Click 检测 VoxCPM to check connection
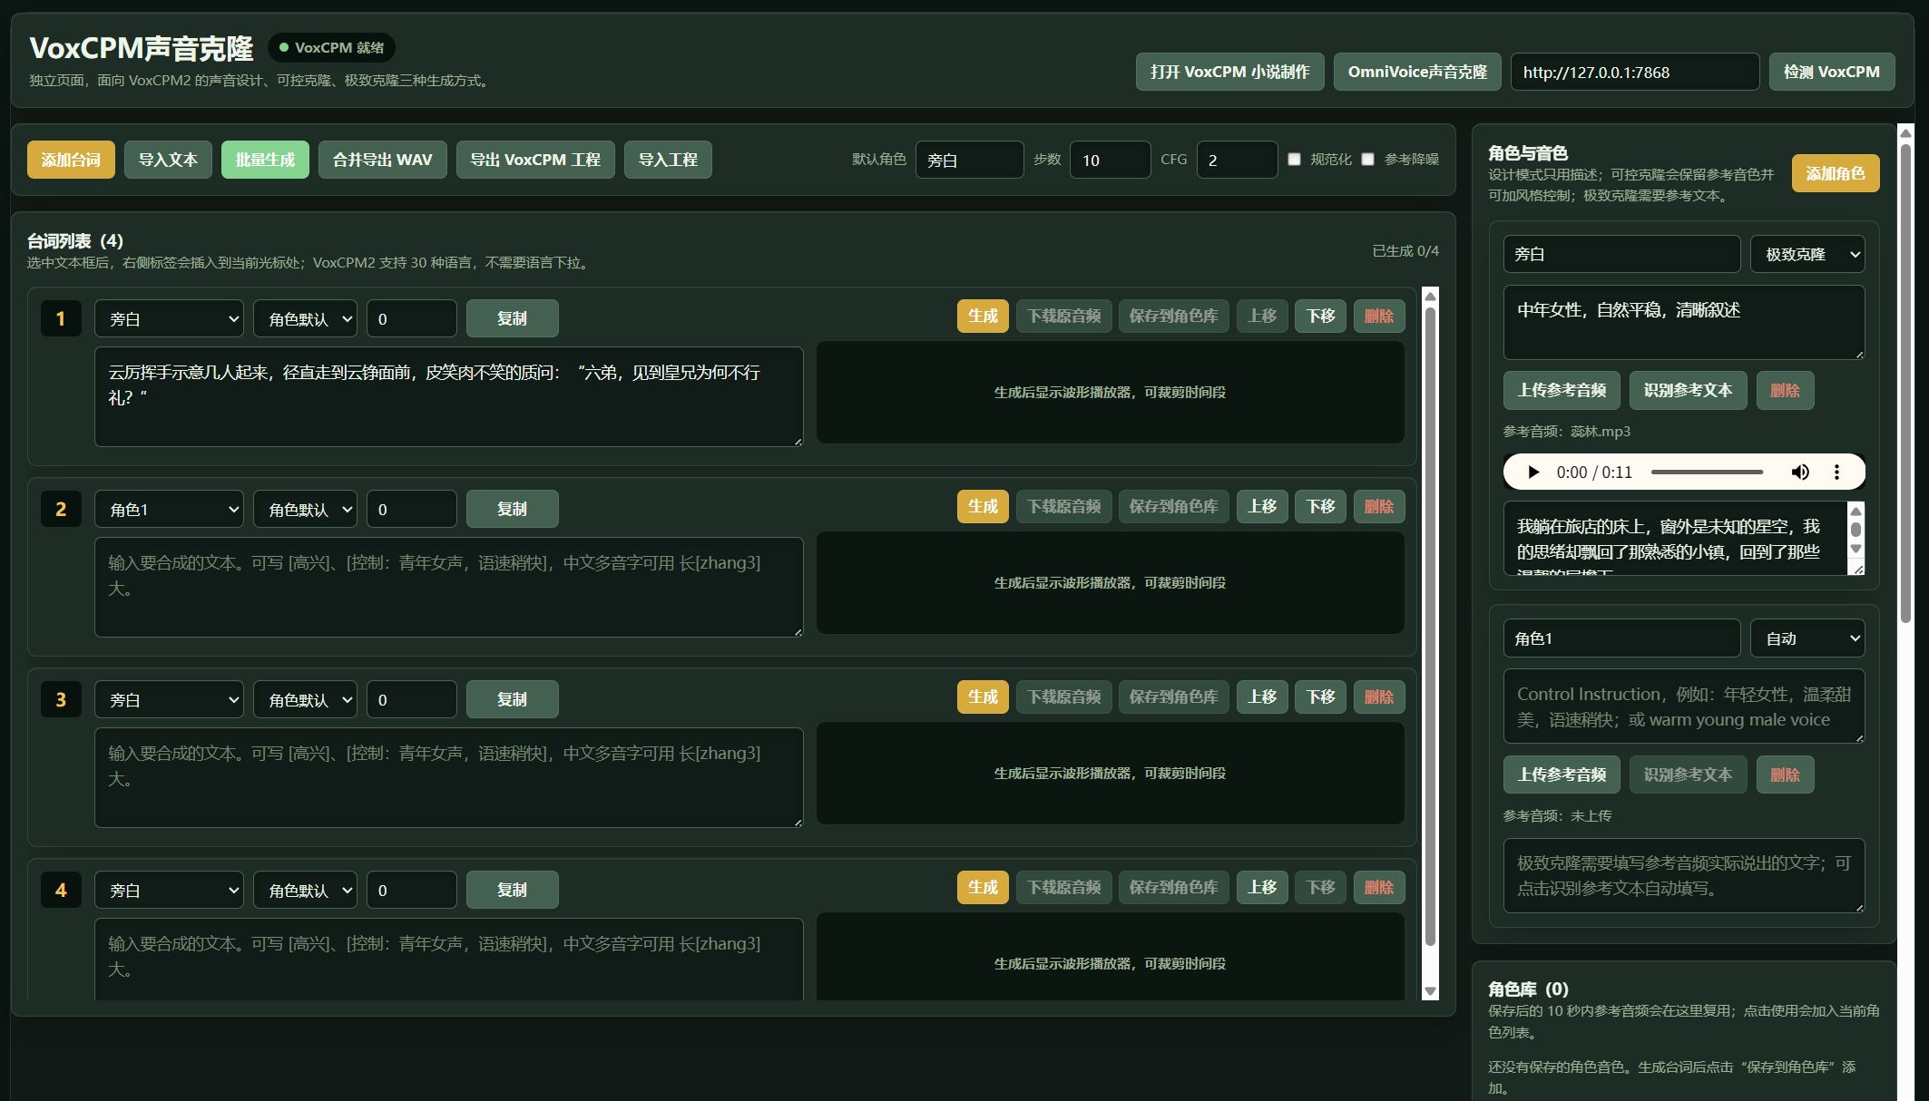This screenshot has width=1929, height=1101. [x=1831, y=71]
